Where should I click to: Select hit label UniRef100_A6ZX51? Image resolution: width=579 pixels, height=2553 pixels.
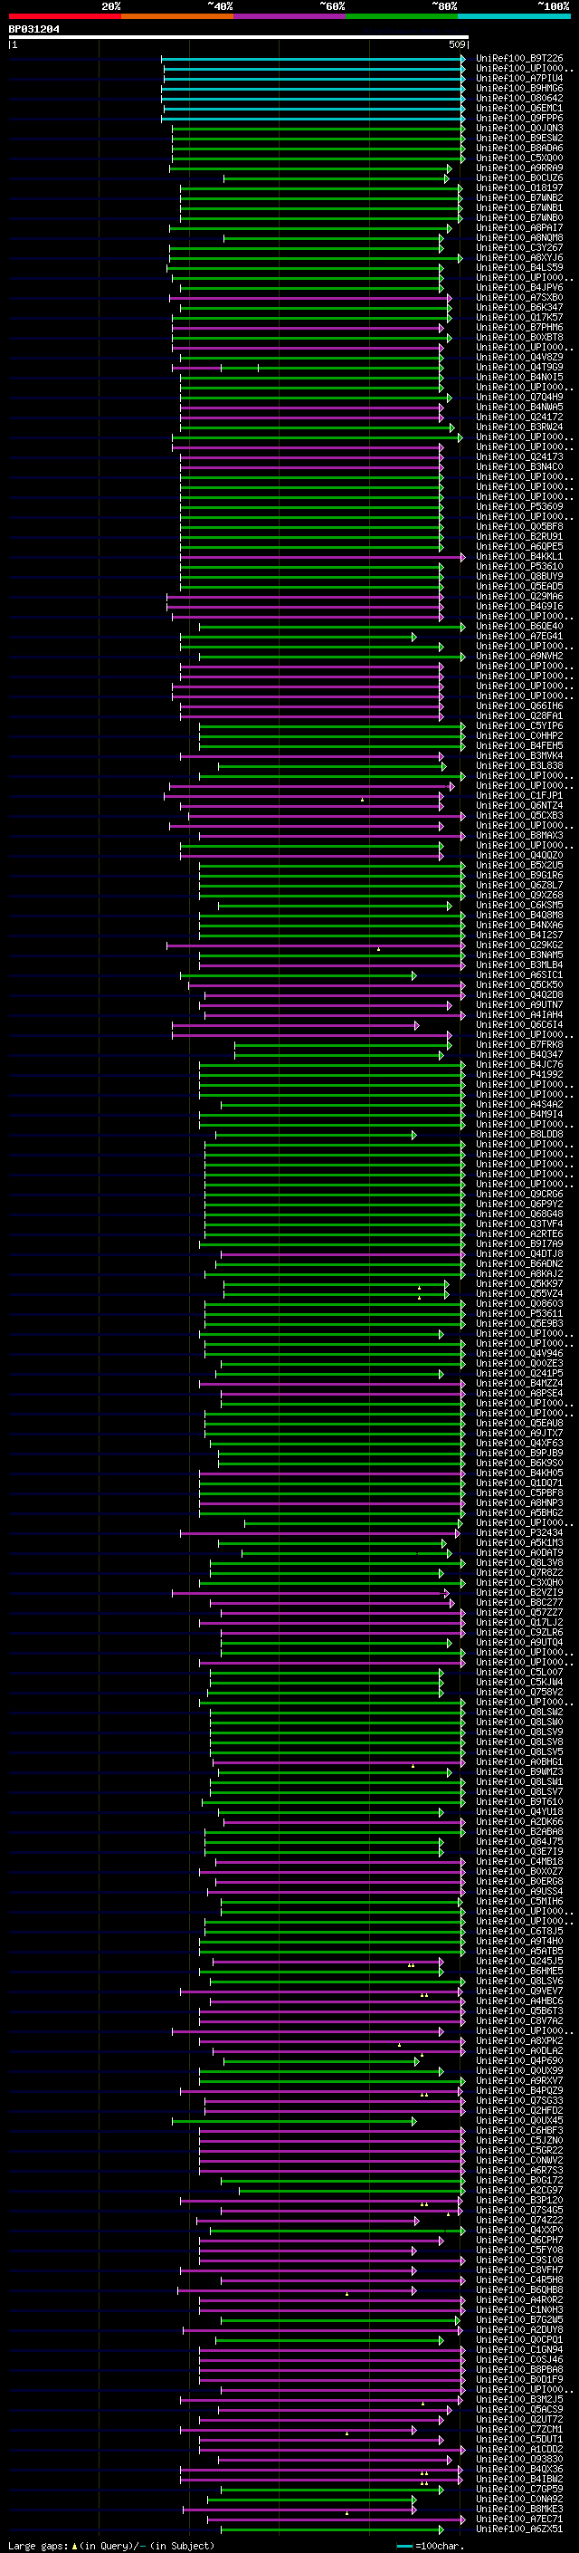(519, 2529)
